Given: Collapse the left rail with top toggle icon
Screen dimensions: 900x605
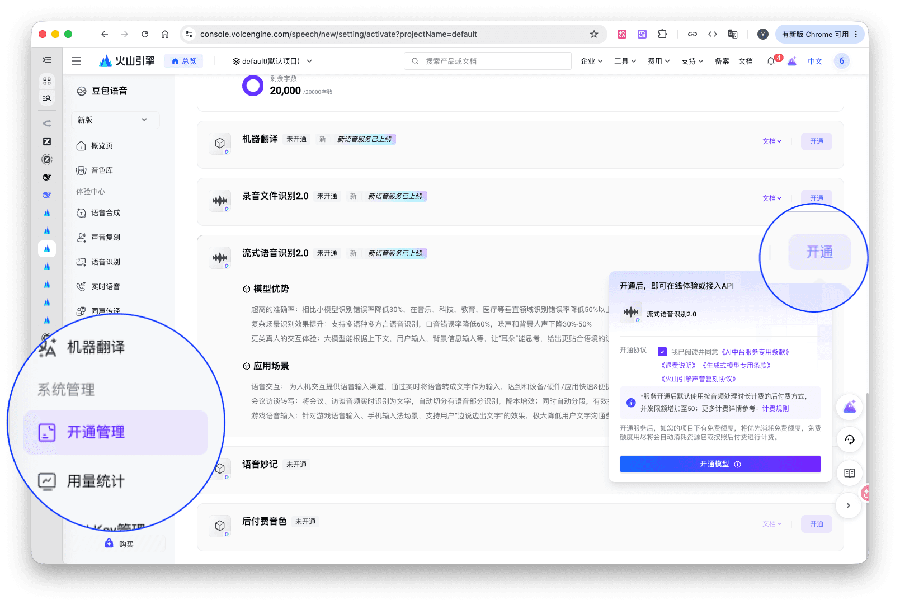Looking at the screenshot, I should 47,60.
